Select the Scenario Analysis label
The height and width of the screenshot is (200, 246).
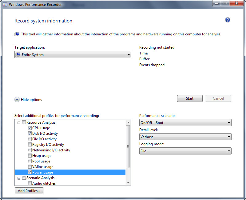click(x=40, y=178)
